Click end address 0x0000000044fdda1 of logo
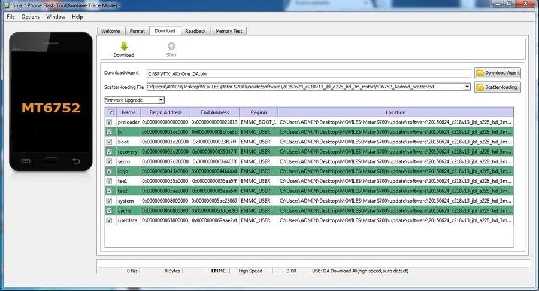The image size is (539, 291). pyautogui.click(x=214, y=171)
